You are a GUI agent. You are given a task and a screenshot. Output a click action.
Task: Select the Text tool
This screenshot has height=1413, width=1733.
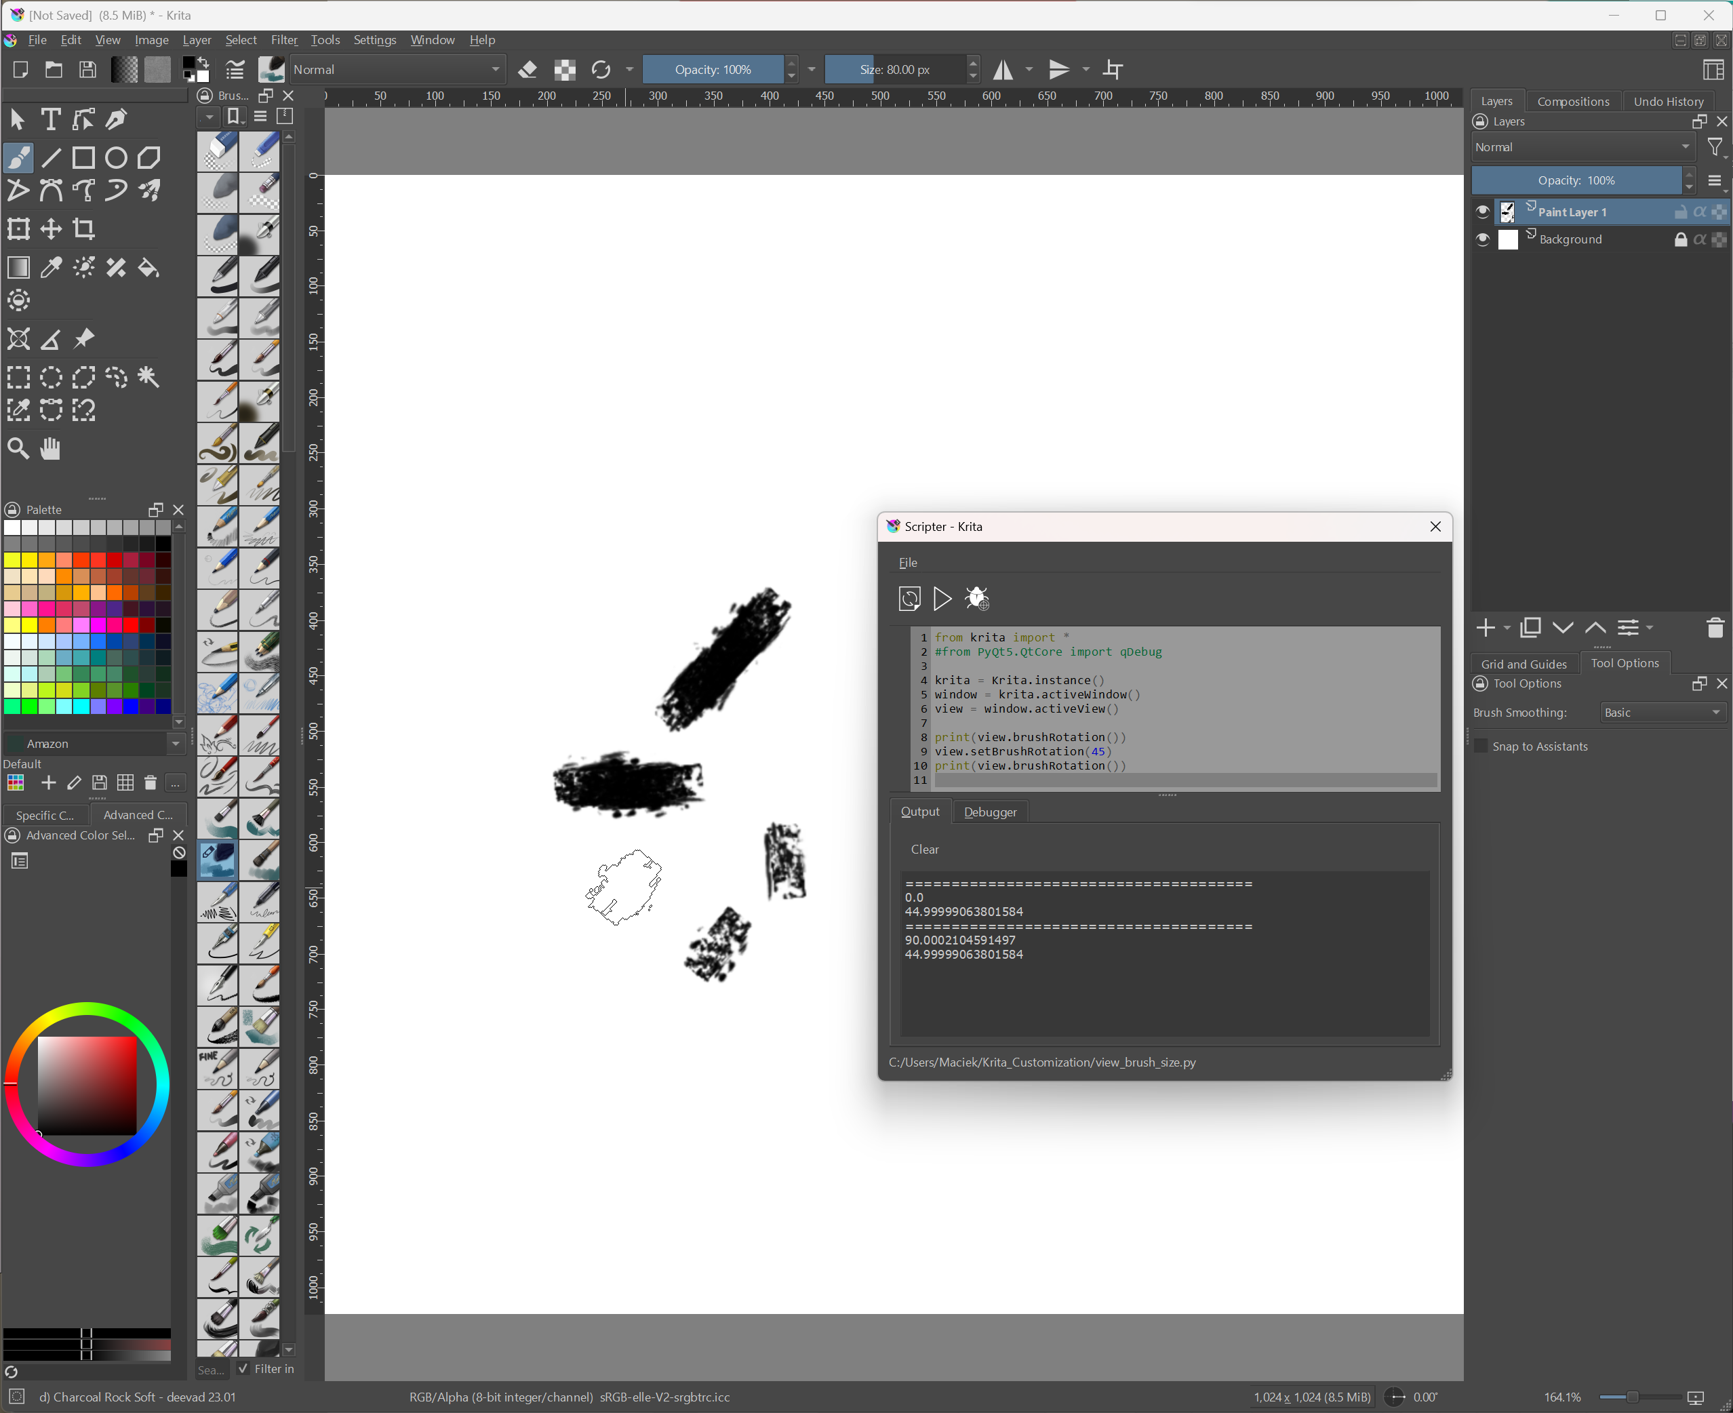[x=50, y=119]
